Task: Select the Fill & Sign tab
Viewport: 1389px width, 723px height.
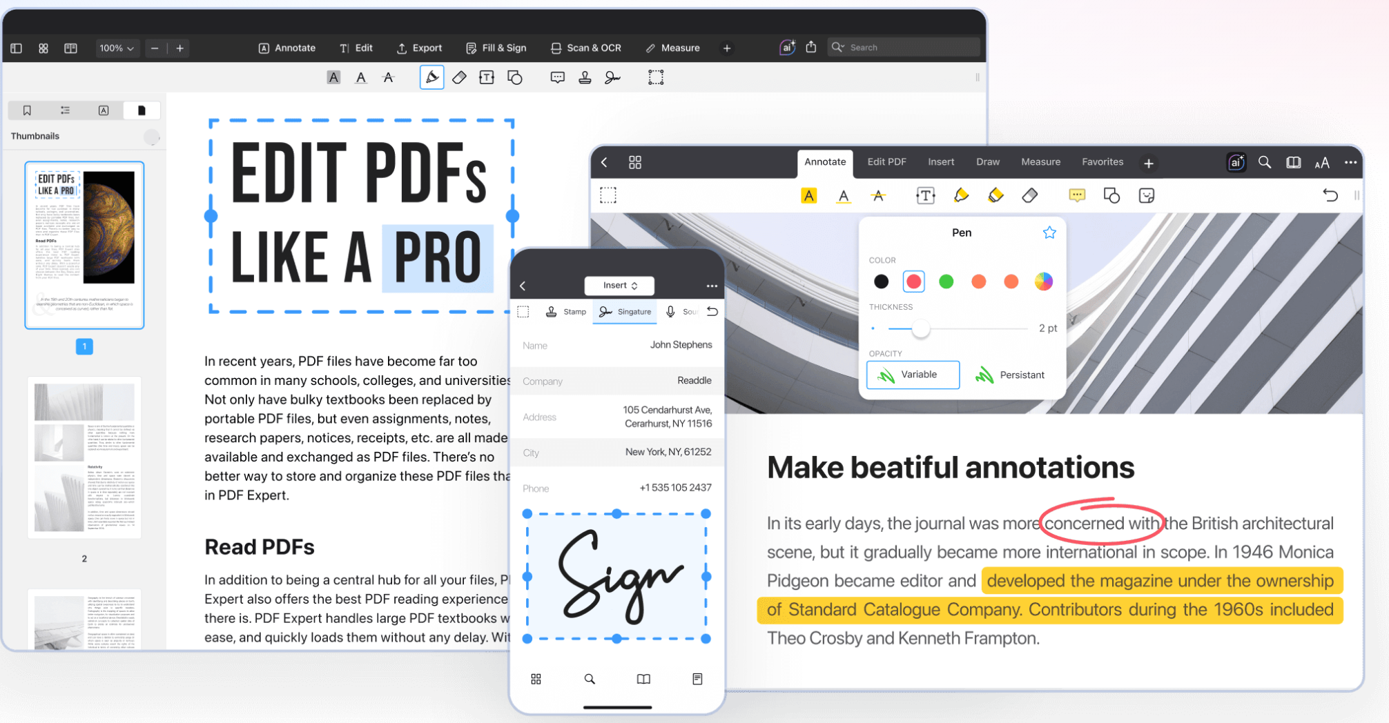Action: [x=496, y=48]
